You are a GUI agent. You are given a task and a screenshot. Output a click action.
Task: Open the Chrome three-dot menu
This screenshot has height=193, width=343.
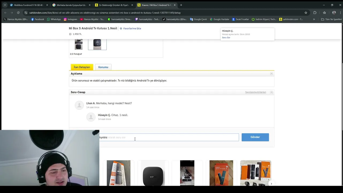tap(340, 13)
